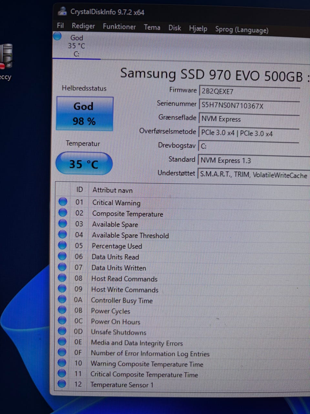Screen dimensions: 310x414
Task: Click the 35 °C temperature button
Action: (x=84, y=164)
